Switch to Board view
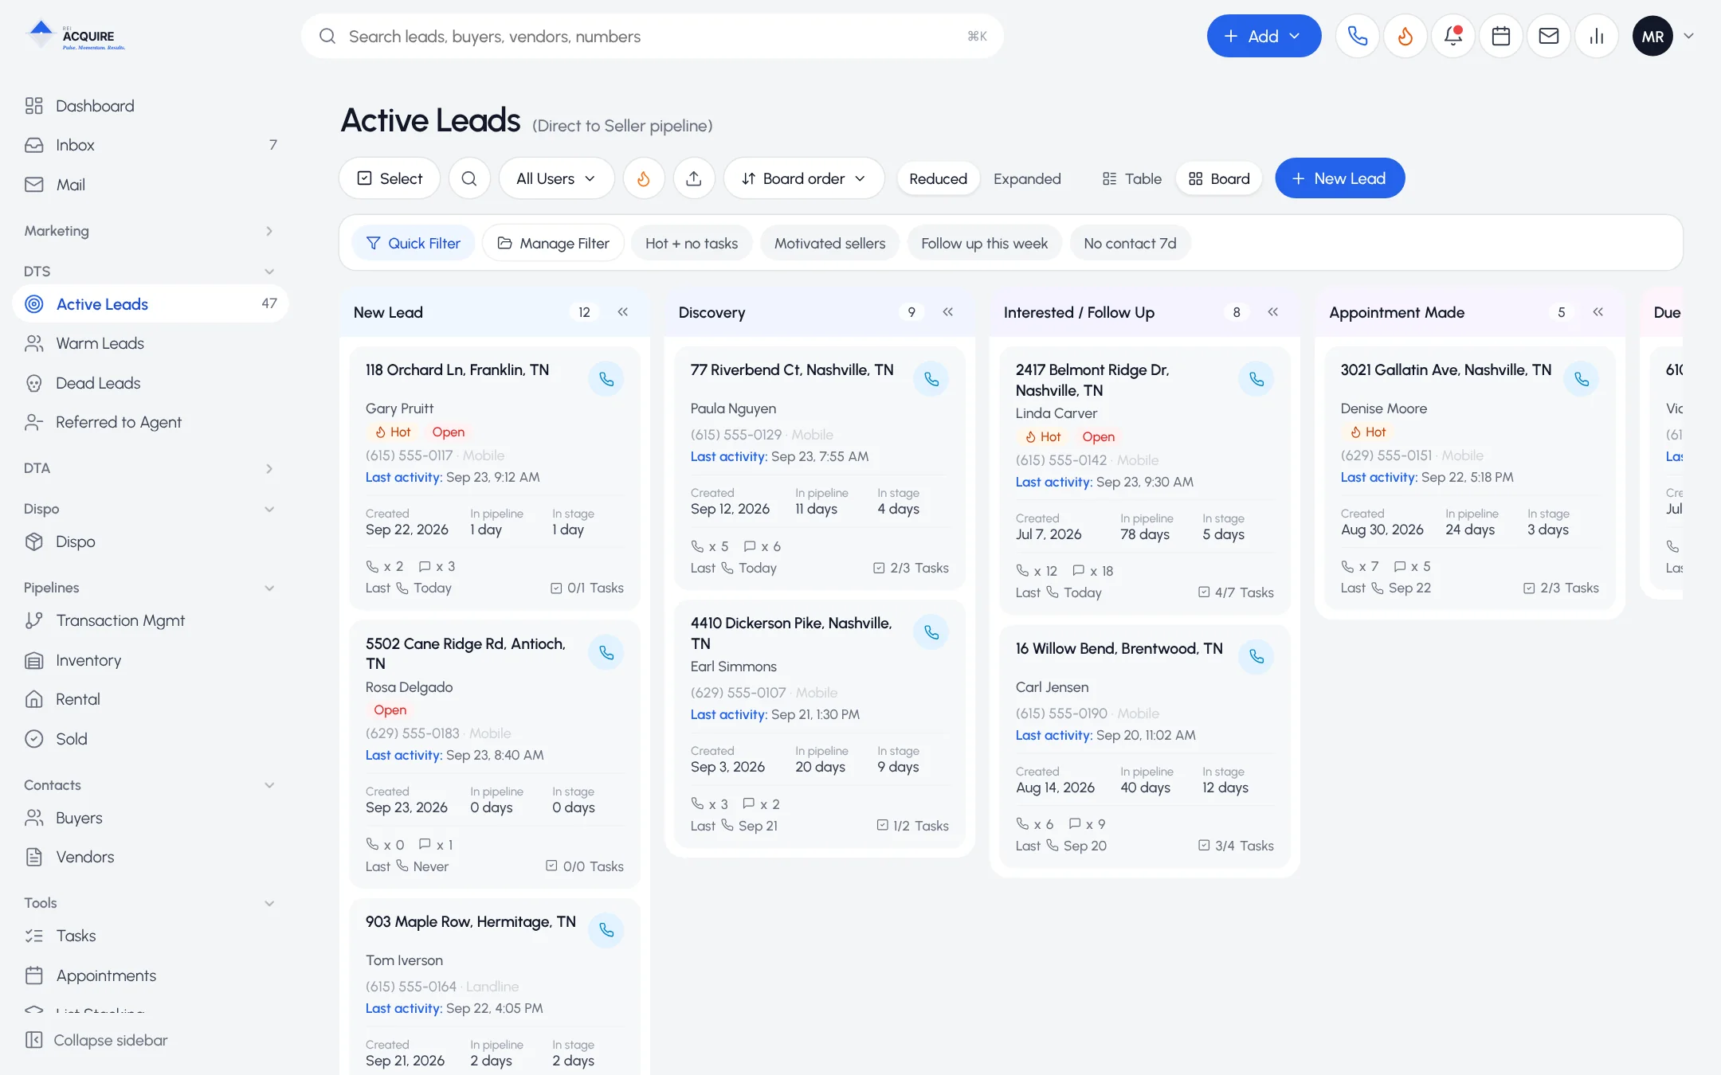This screenshot has height=1075, width=1721. [1219, 178]
